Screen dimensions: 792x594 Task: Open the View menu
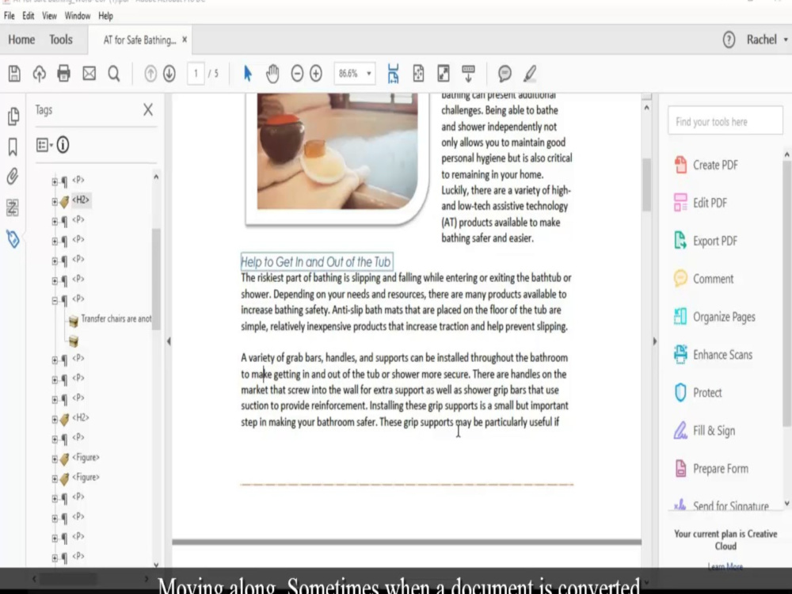pyautogui.click(x=49, y=16)
